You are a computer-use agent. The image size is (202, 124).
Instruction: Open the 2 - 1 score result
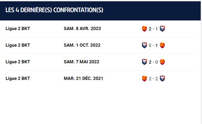point(153,29)
